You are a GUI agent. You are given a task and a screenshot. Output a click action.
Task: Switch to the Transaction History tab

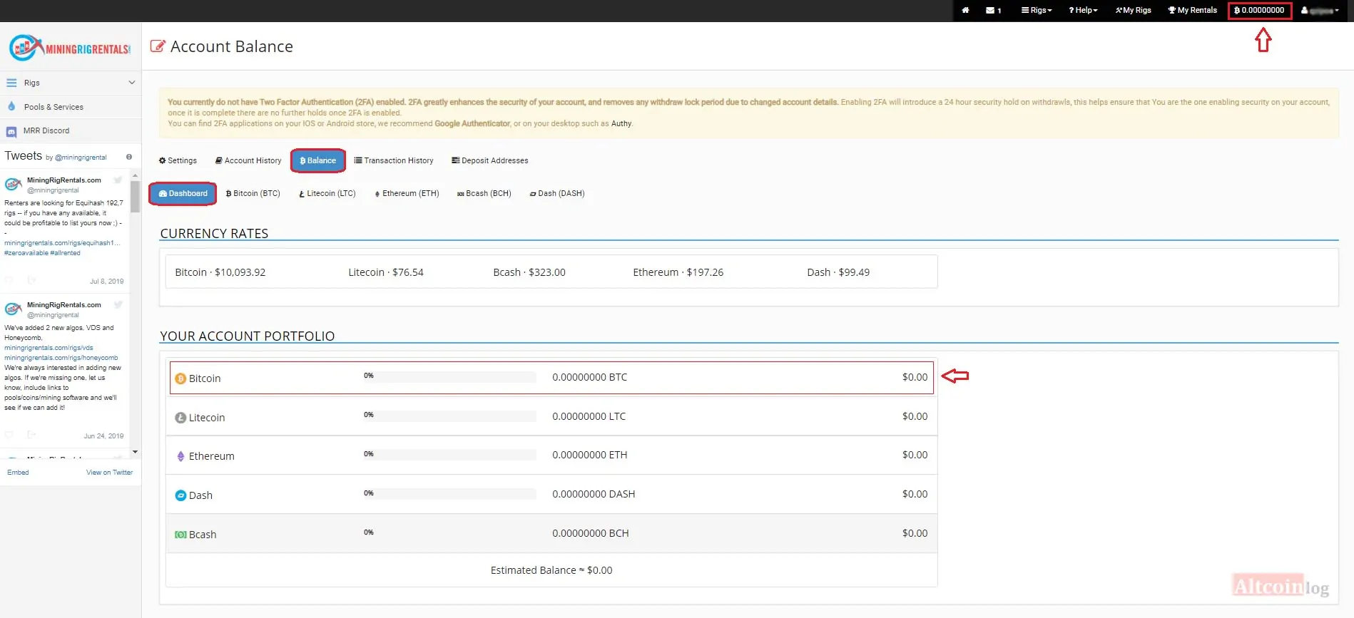394,160
